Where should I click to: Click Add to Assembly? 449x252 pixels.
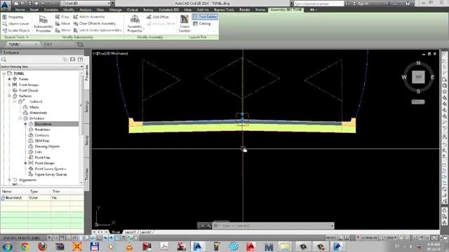[89, 17]
